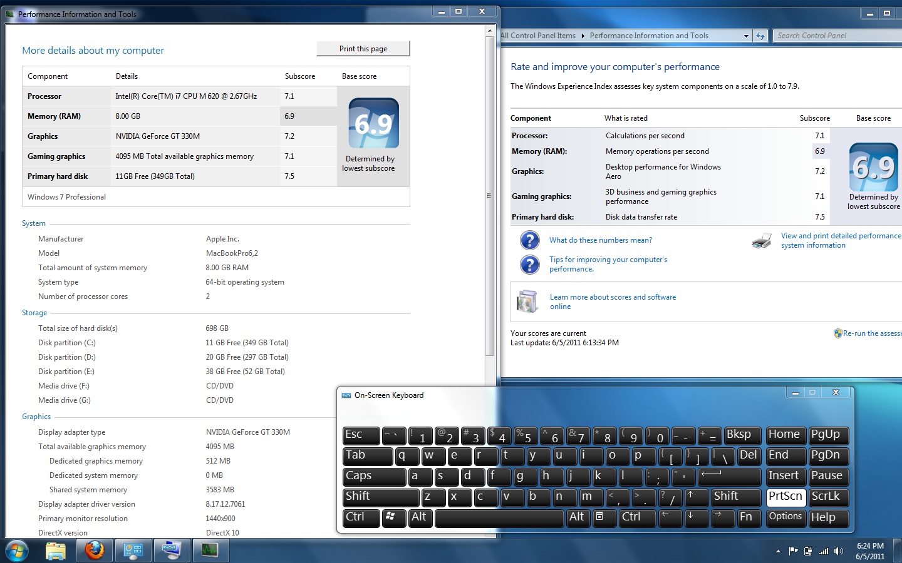Click the On-Screen Keyboard taskbar icon
This screenshot has height=563, width=902.
[x=172, y=550]
